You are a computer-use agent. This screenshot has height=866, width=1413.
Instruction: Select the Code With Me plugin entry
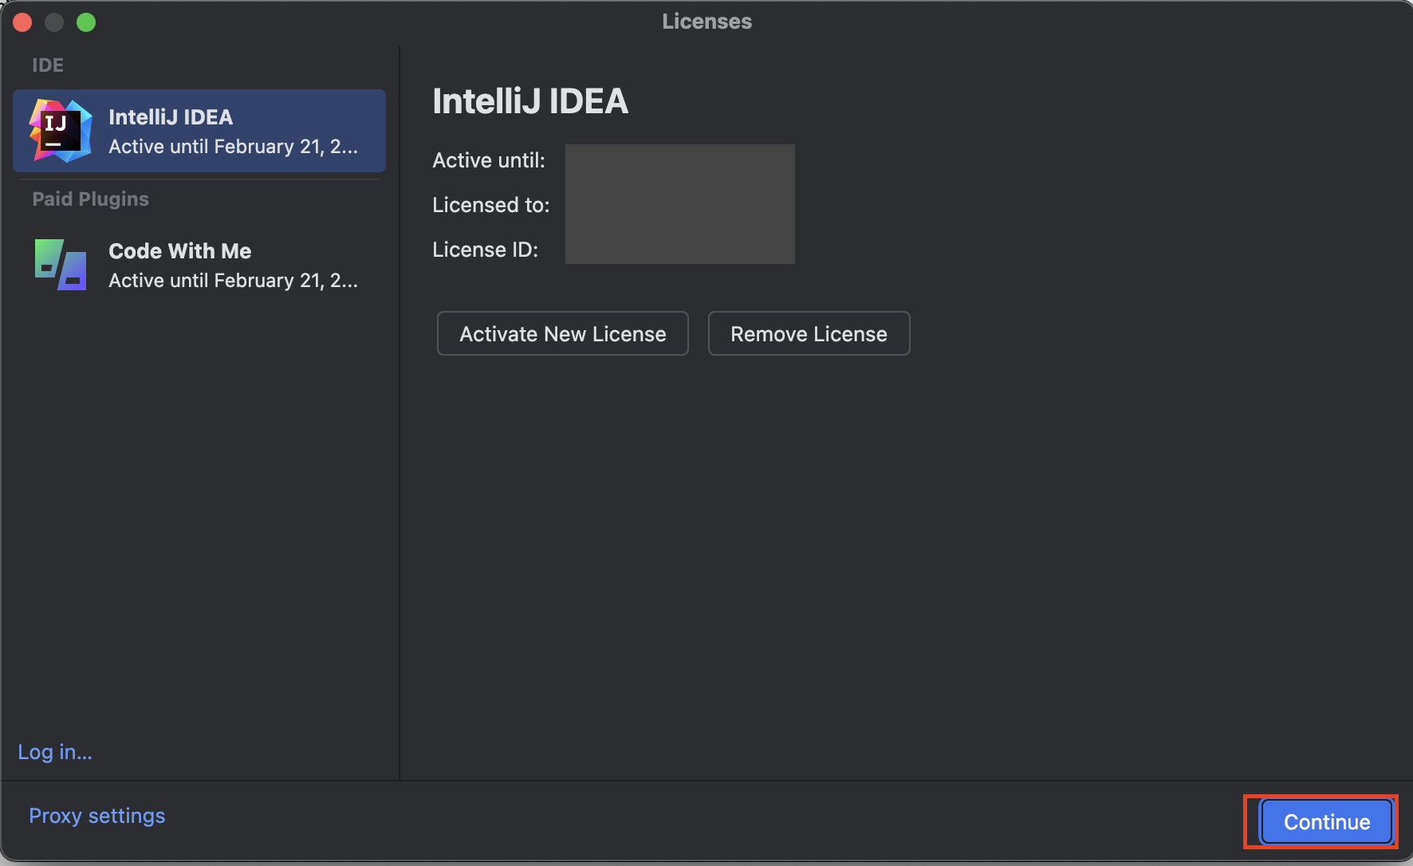[199, 265]
